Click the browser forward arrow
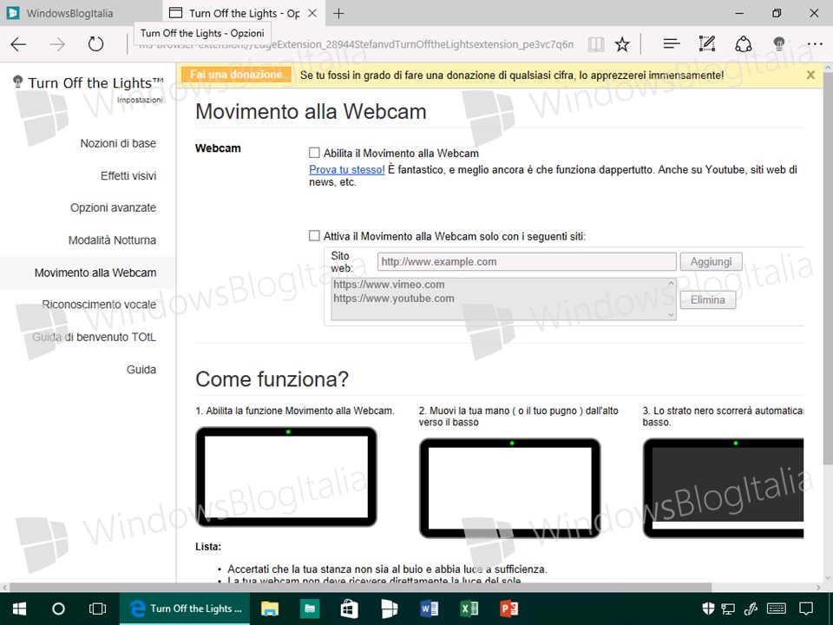This screenshot has width=833, height=625. point(57,44)
